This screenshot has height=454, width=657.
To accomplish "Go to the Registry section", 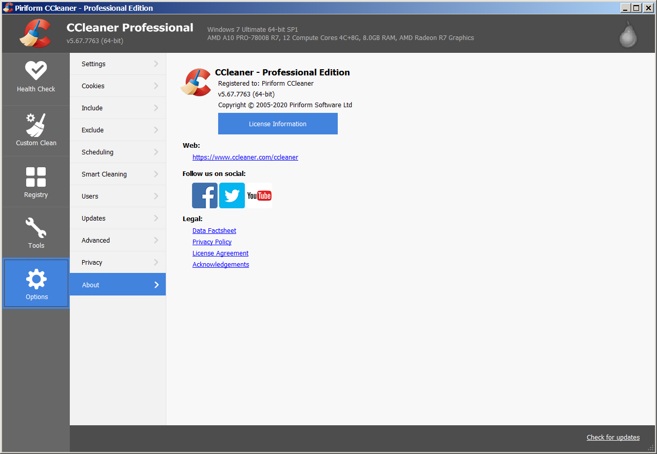I will coord(36,182).
